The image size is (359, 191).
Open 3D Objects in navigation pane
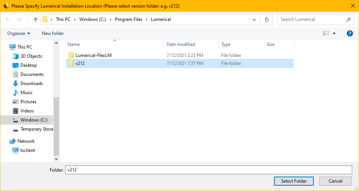[31, 56]
